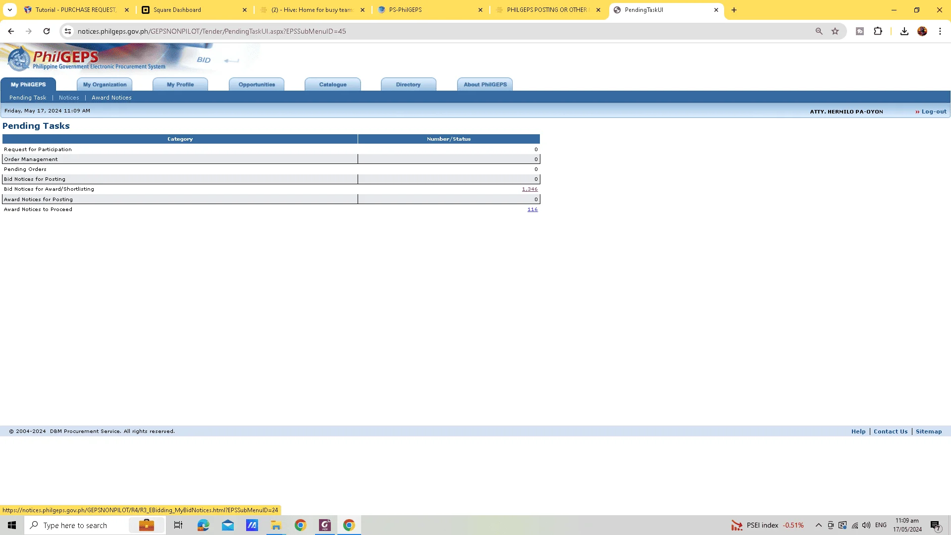Open Catalogue menu tab

(x=333, y=84)
